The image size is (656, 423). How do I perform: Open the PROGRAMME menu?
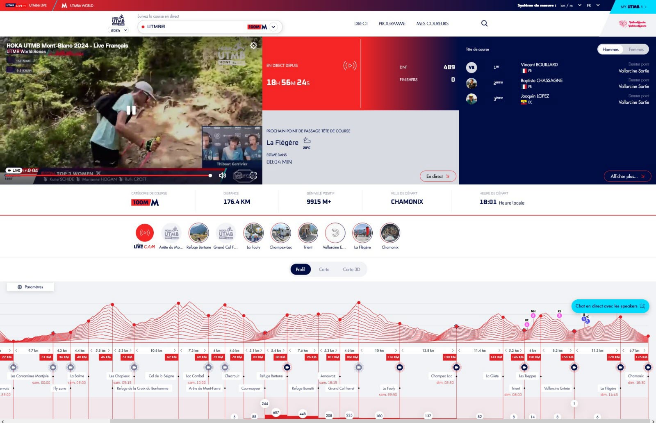pyautogui.click(x=392, y=24)
